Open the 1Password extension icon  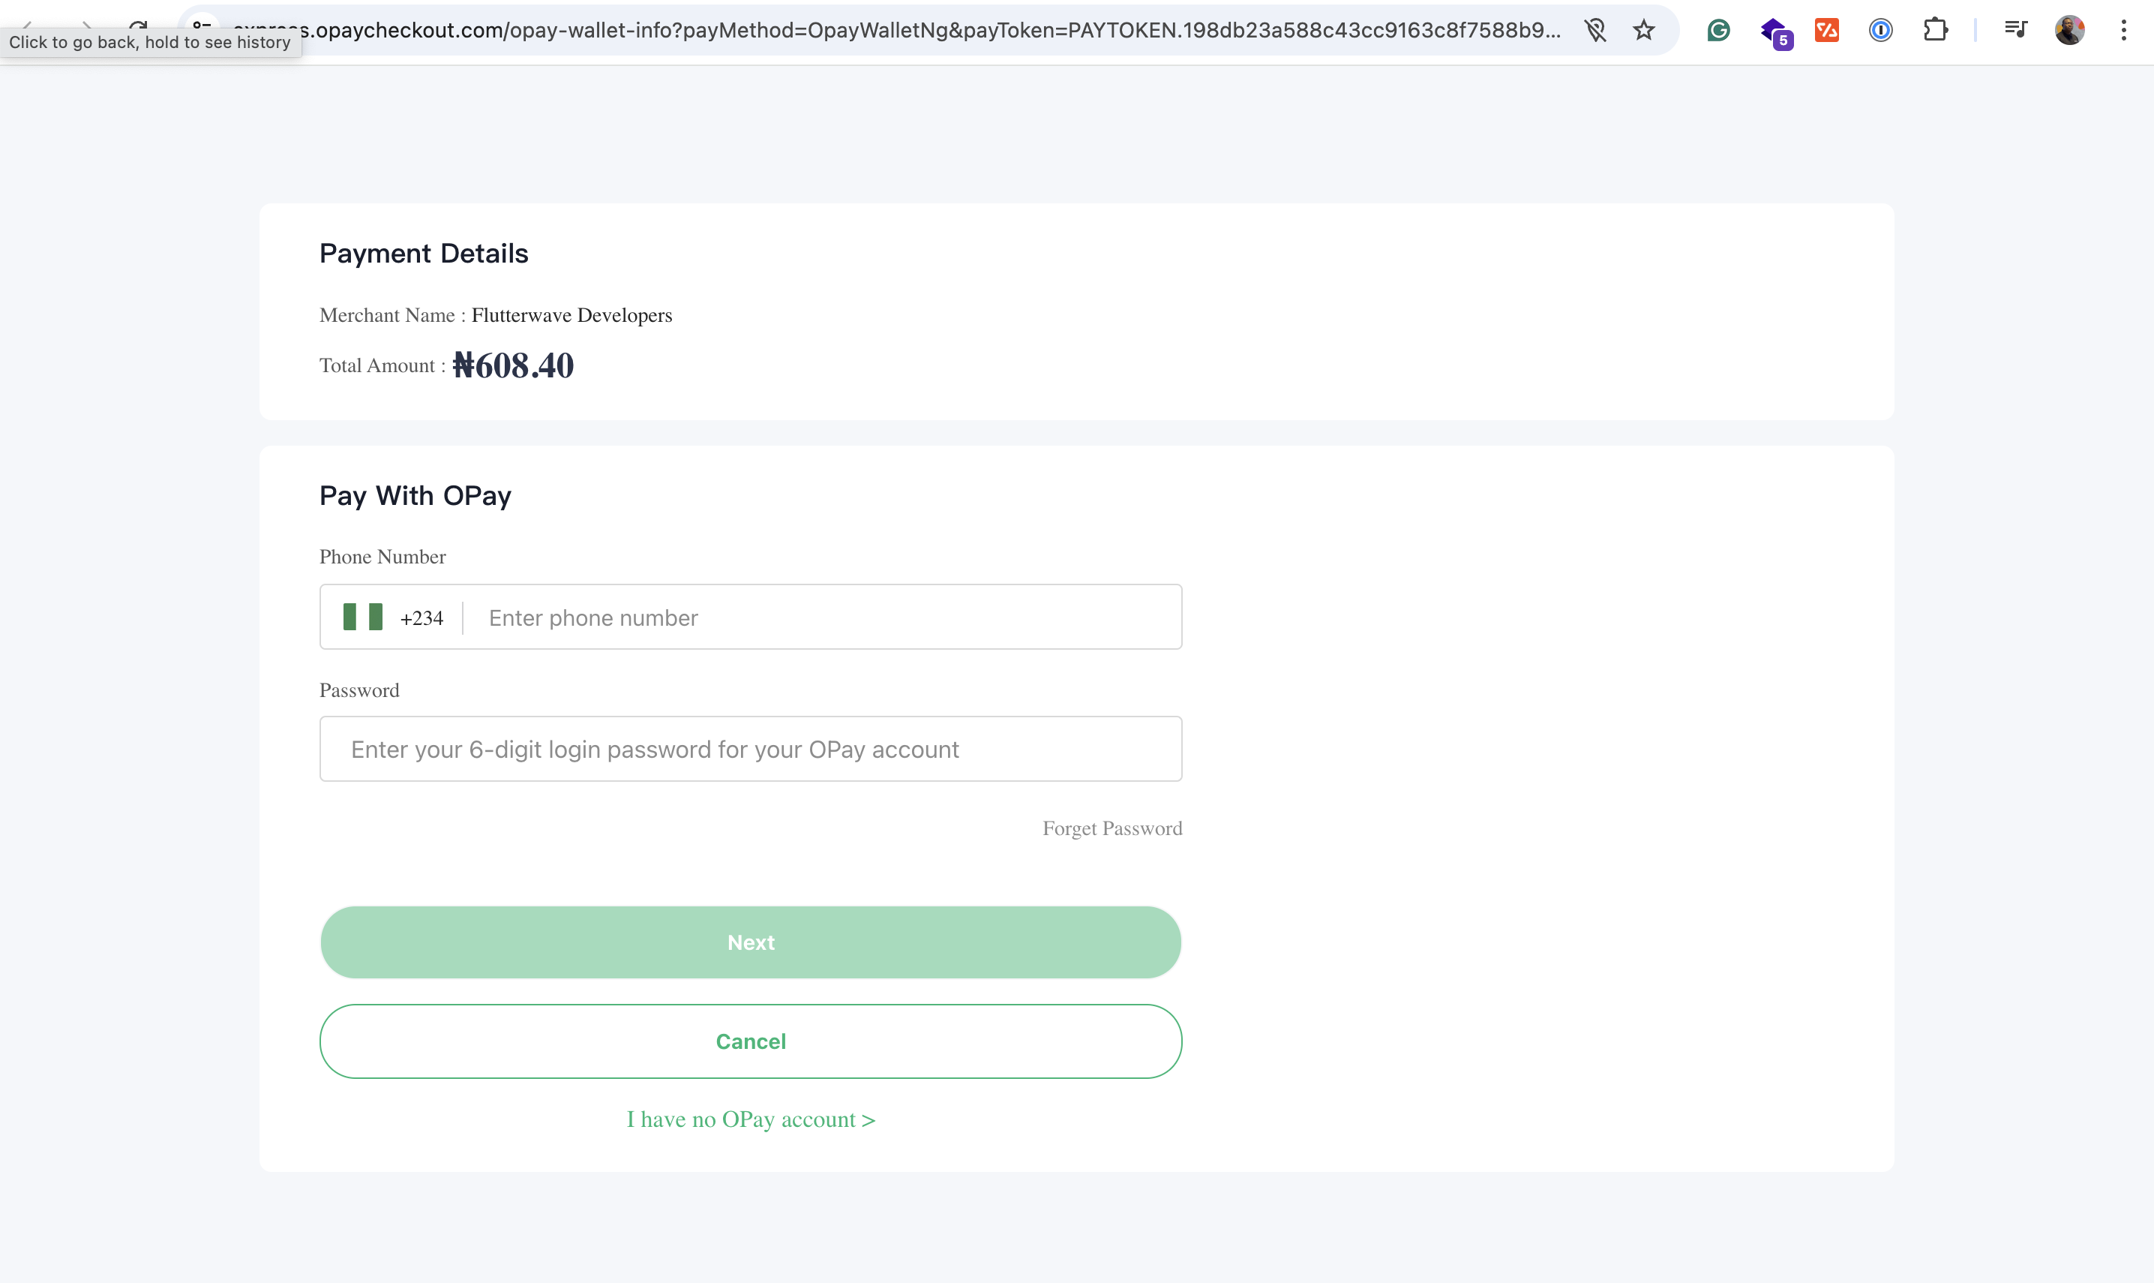point(1881,30)
